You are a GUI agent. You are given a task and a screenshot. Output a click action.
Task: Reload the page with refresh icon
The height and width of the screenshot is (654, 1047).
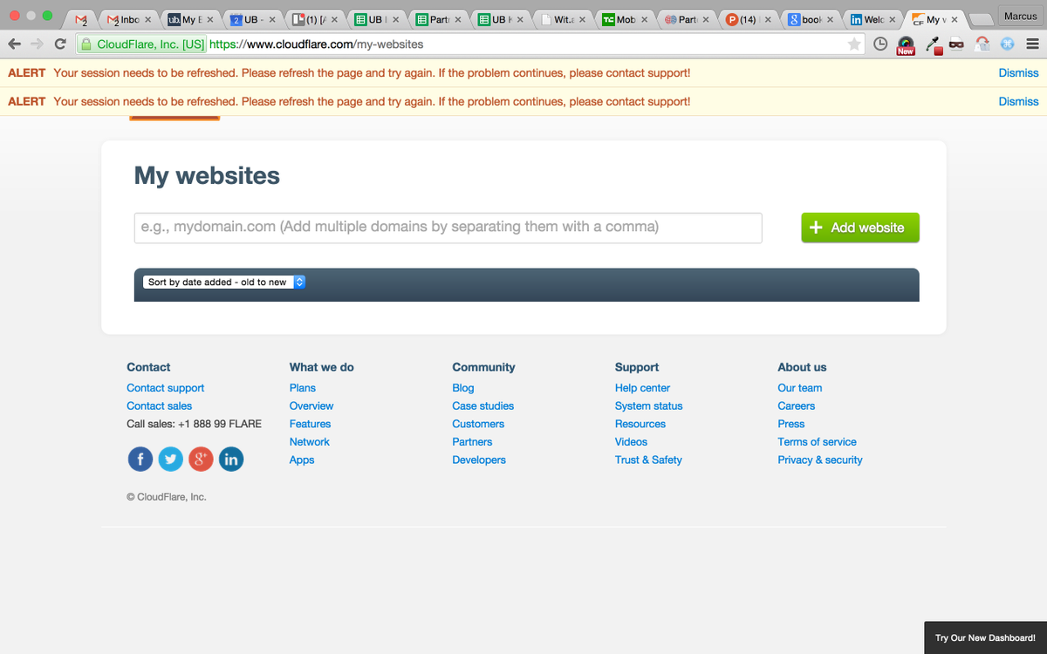tap(60, 44)
